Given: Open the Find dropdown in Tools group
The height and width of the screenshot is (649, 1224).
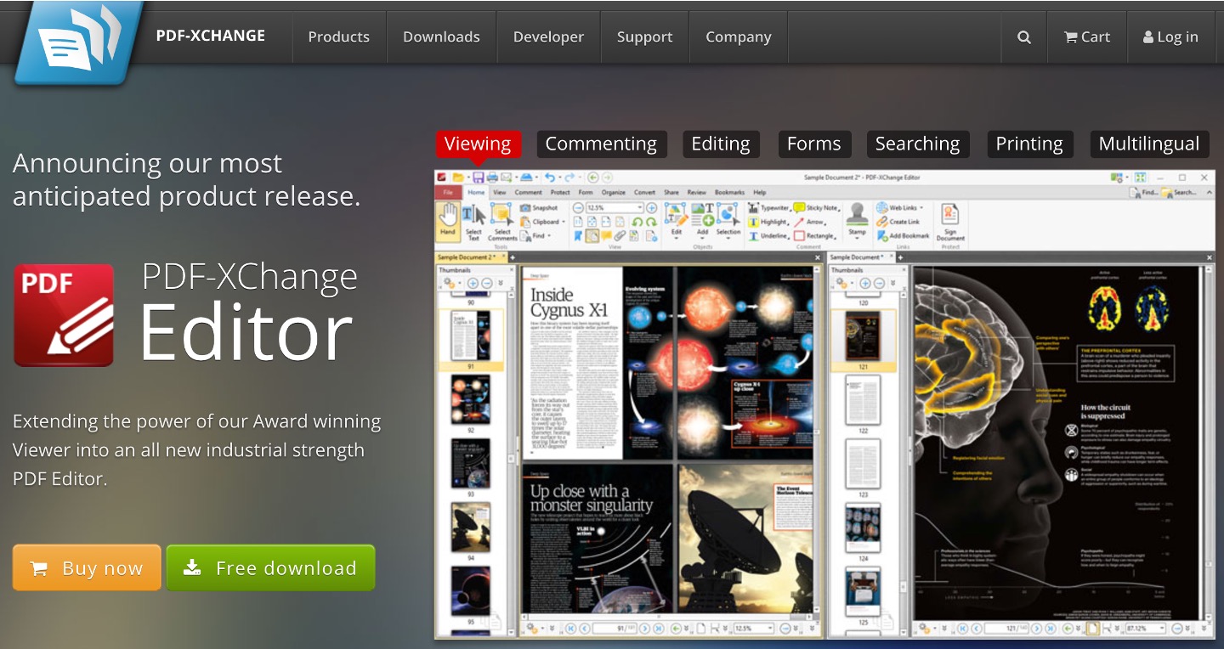Looking at the screenshot, I should point(535,235).
